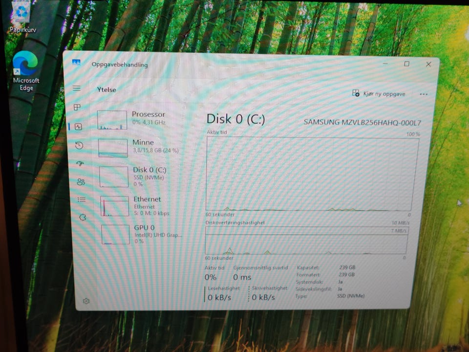469x352 pixels.
Task: Click the SAMSUNG MZVLB256HAHQ-000L7 model text
Action: [x=362, y=122]
